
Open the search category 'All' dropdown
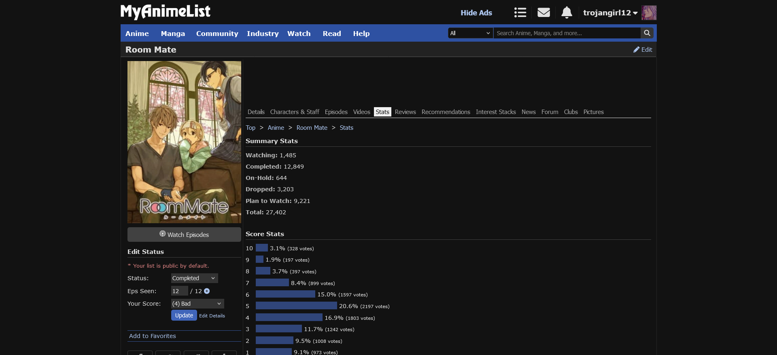[470, 33]
